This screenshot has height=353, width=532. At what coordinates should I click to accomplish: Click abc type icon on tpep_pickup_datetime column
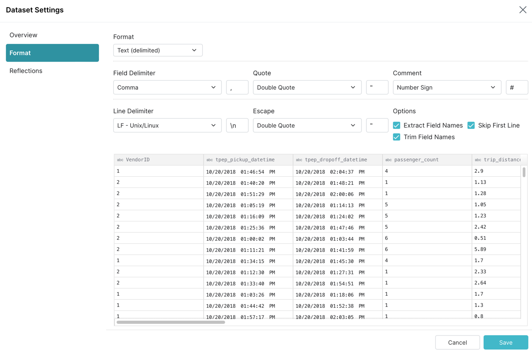click(x=209, y=160)
